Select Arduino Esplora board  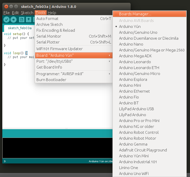[x=149, y=80]
